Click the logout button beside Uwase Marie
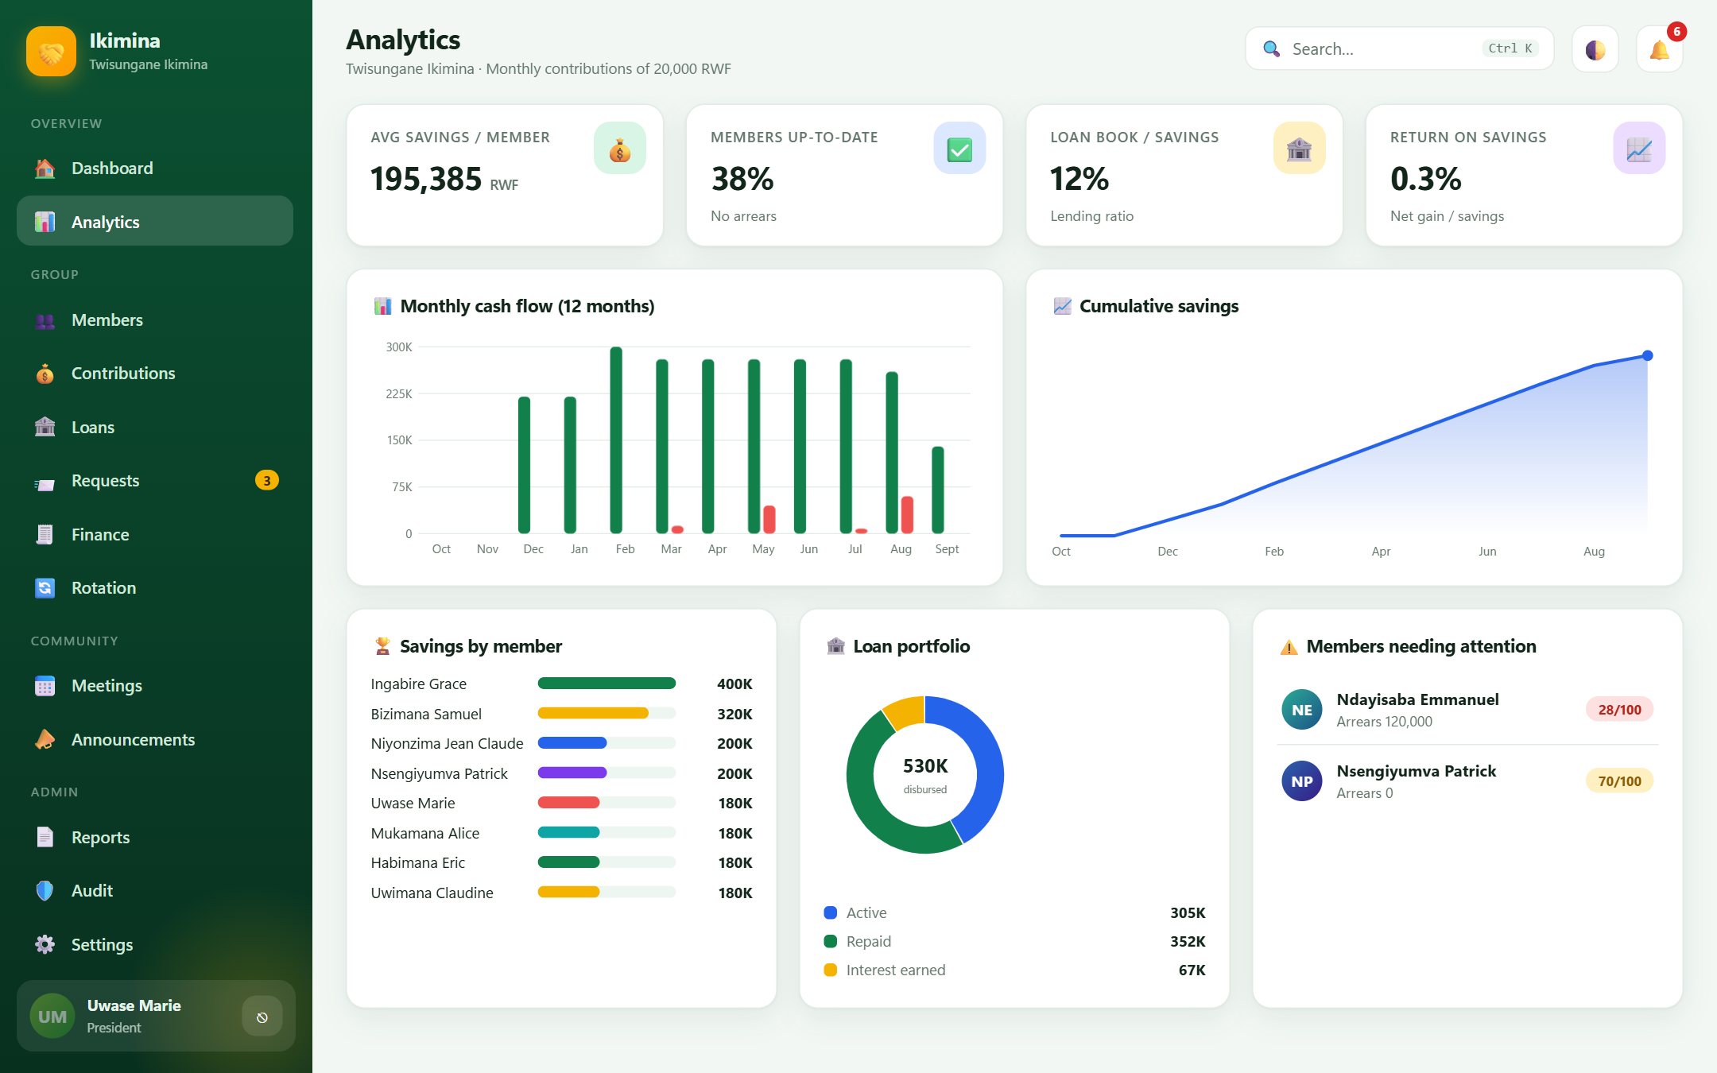 pos(262,1017)
